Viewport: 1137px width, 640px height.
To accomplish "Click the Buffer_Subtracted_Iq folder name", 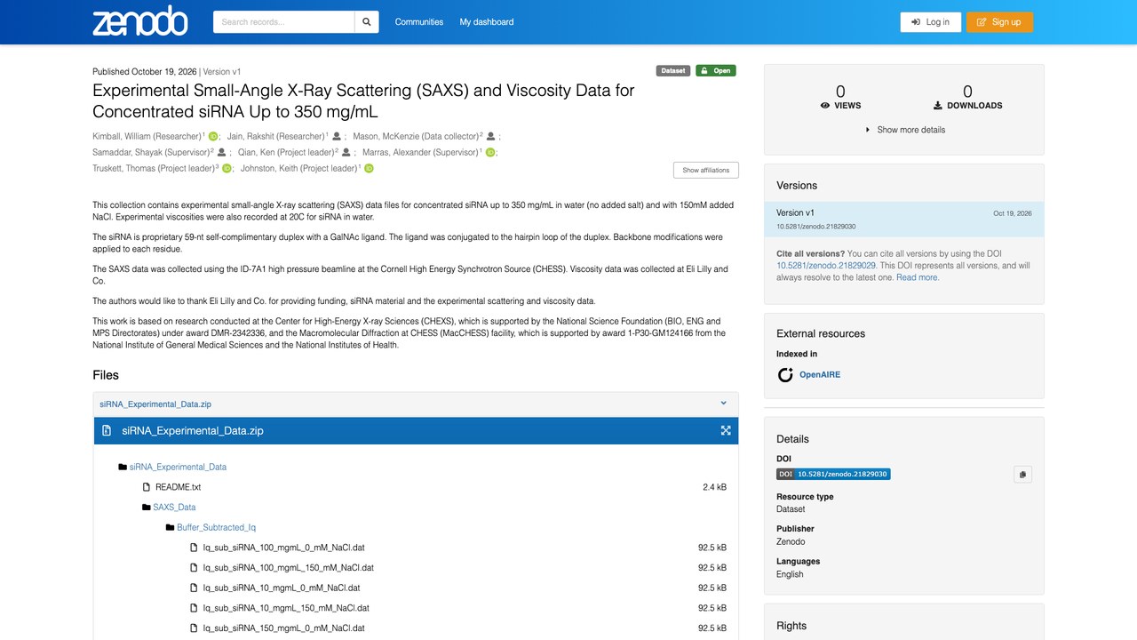I will 216,528.
